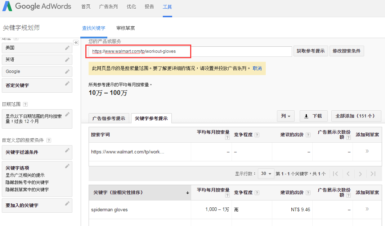385x226 pixels.
Task: Click the 下载 download button
Action: point(314,116)
